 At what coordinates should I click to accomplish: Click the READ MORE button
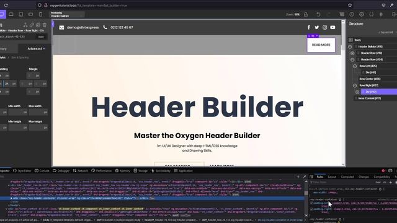(x=321, y=45)
